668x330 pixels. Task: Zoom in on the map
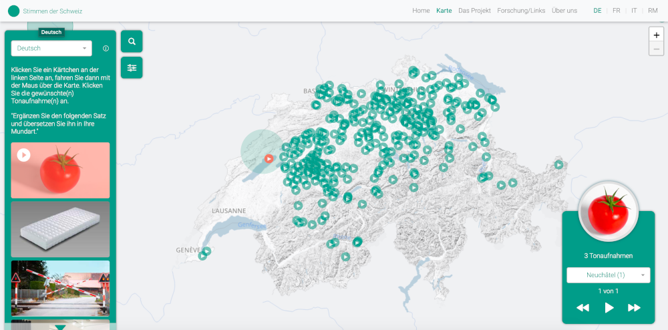tap(656, 35)
